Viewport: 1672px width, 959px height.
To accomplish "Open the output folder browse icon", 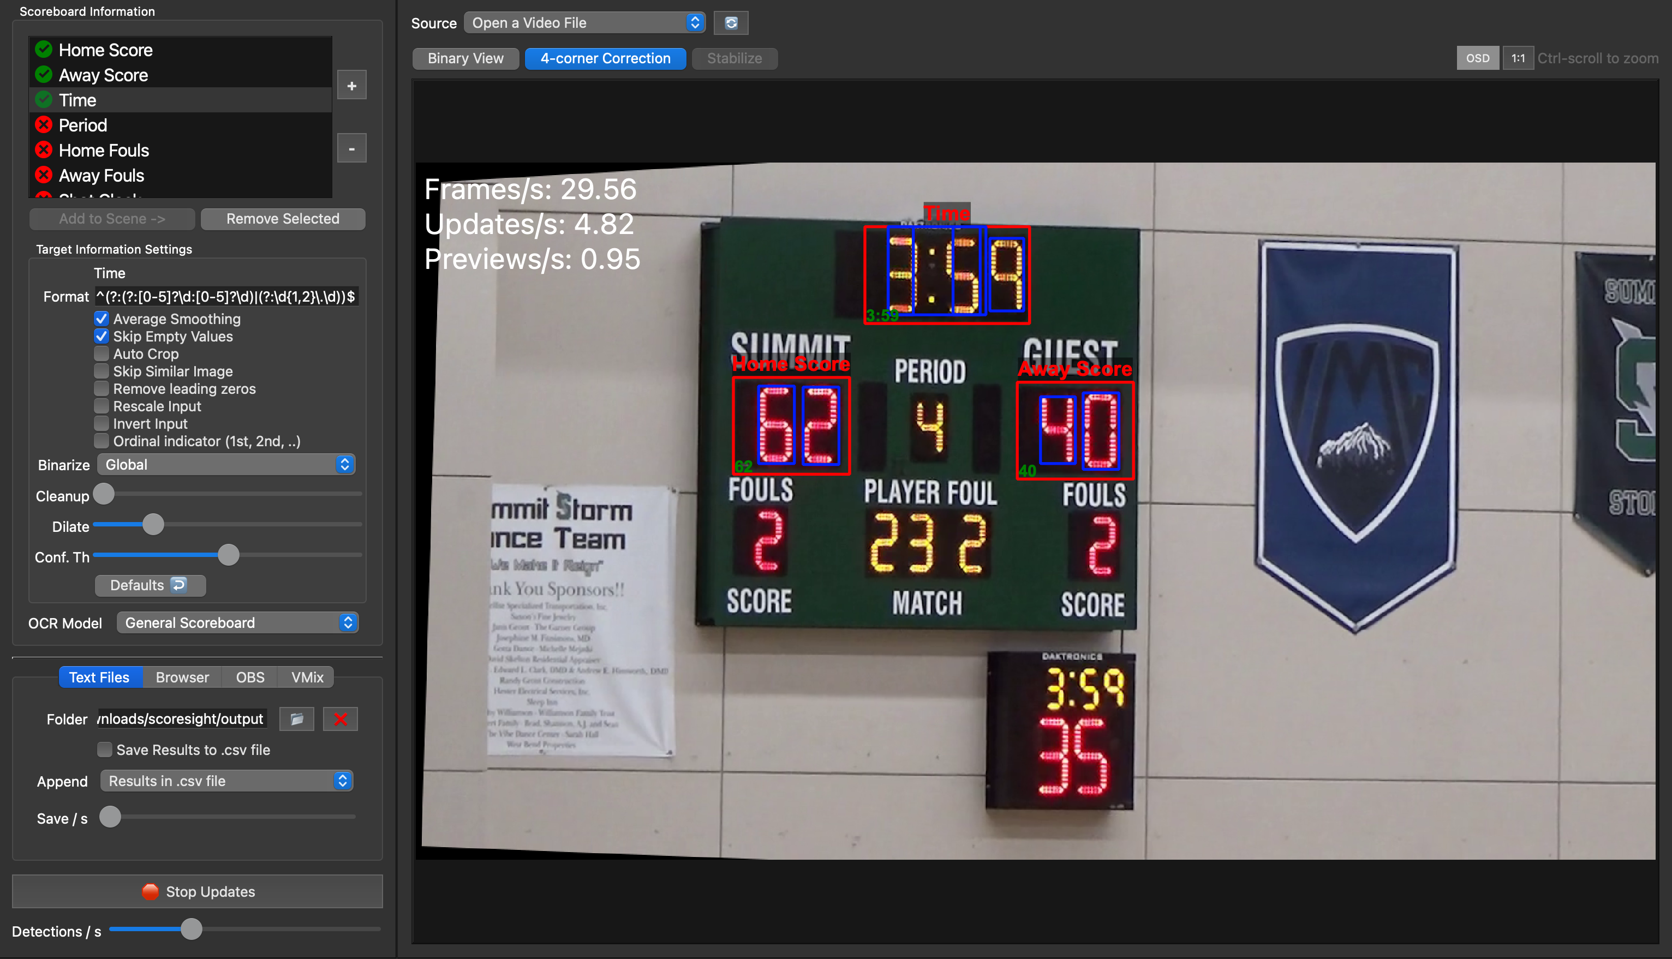I will pos(296,718).
